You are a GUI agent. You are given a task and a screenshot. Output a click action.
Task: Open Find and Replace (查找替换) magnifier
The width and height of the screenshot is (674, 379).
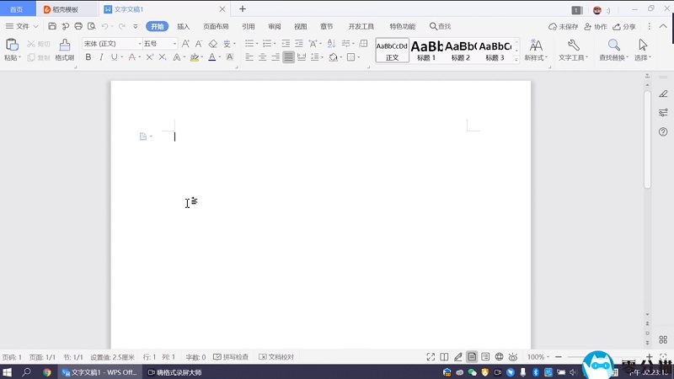click(614, 49)
